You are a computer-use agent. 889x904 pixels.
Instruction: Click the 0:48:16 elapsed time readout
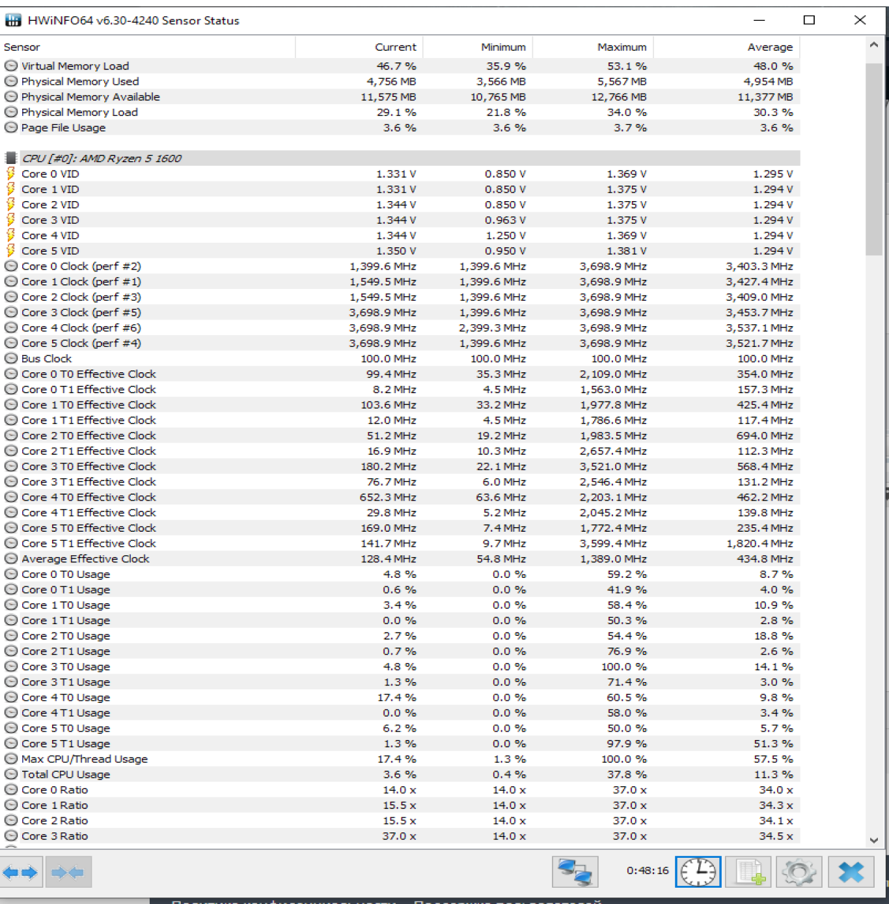click(x=648, y=871)
